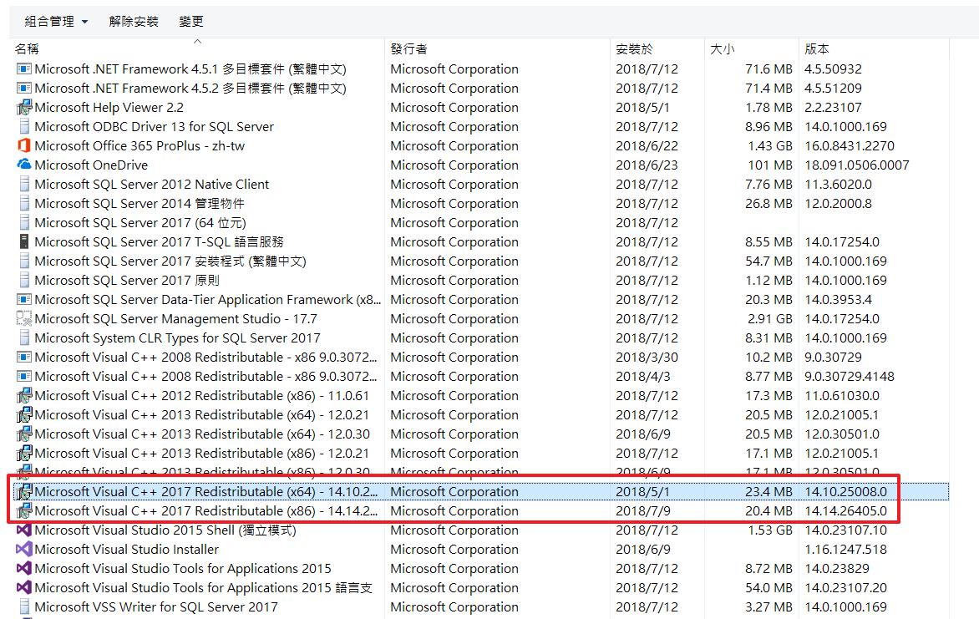Image resolution: width=979 pixels, height=619 pixels.
Task: Click the 解除安裝 button
Action: click(x=134, y=21)
